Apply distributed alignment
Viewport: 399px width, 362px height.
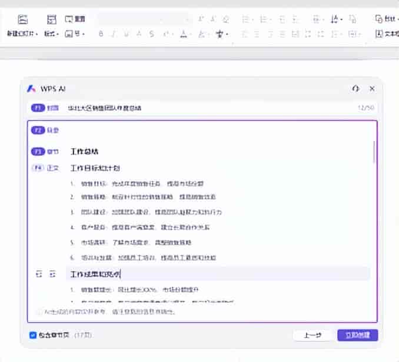pos(295,33)
